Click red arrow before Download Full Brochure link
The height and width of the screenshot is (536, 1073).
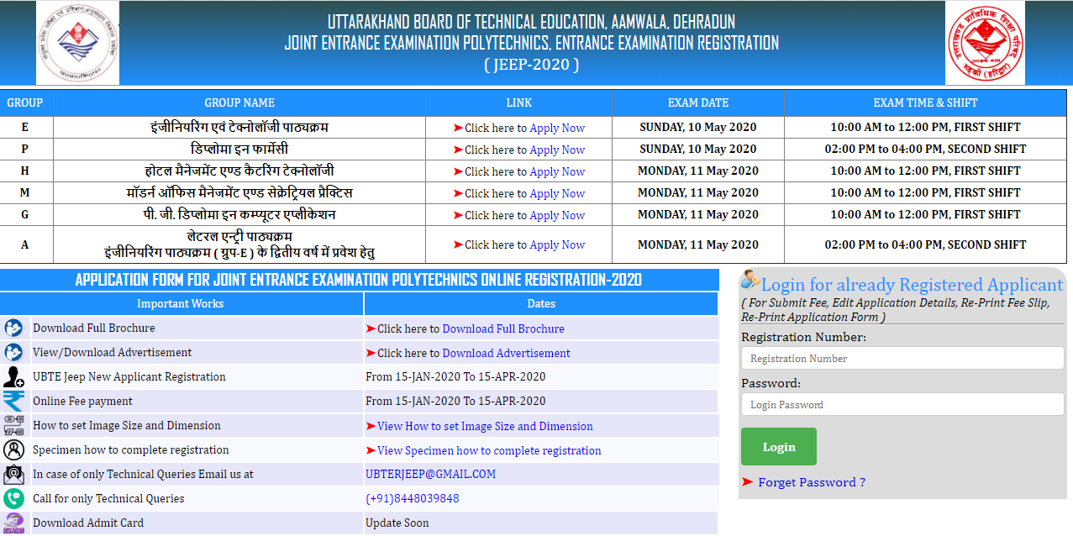click(371, 328)
